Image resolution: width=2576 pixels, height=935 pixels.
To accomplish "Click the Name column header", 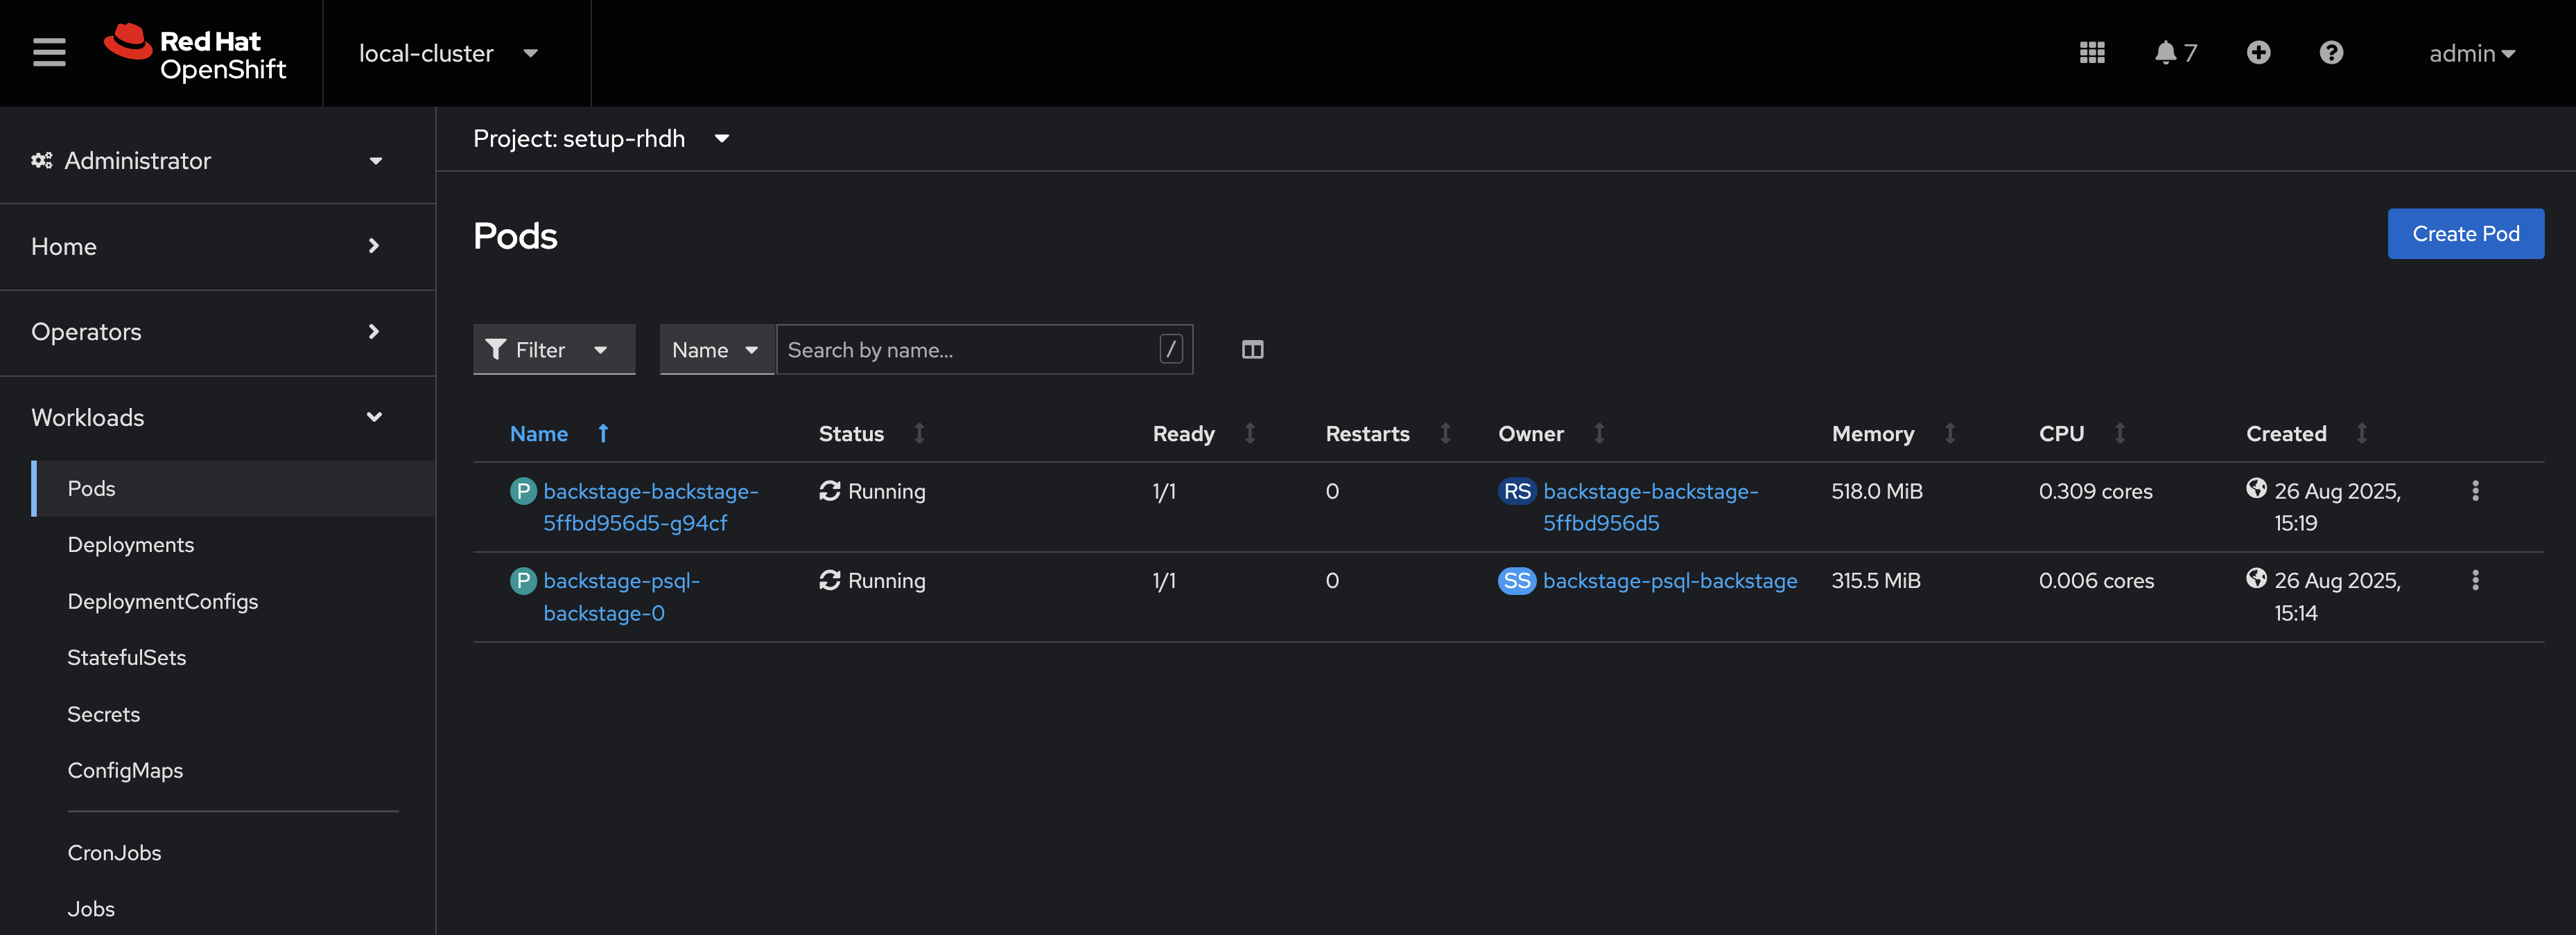I will (x=539, y=434).
